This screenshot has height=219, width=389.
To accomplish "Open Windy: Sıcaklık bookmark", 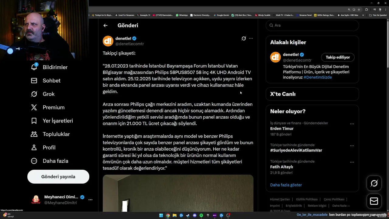I will (x=263, y=15).
